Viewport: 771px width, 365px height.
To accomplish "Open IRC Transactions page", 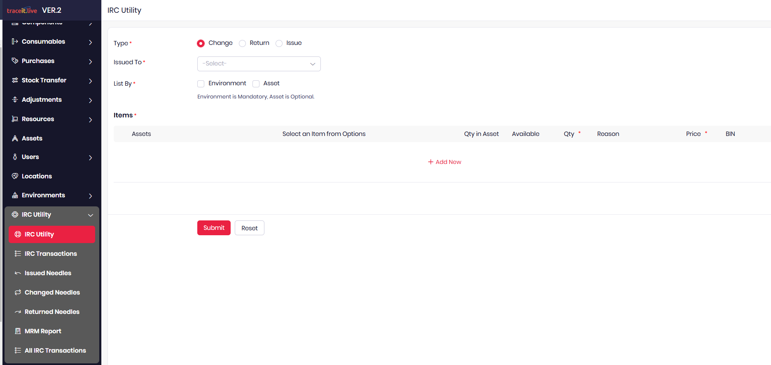I will 51,254.
